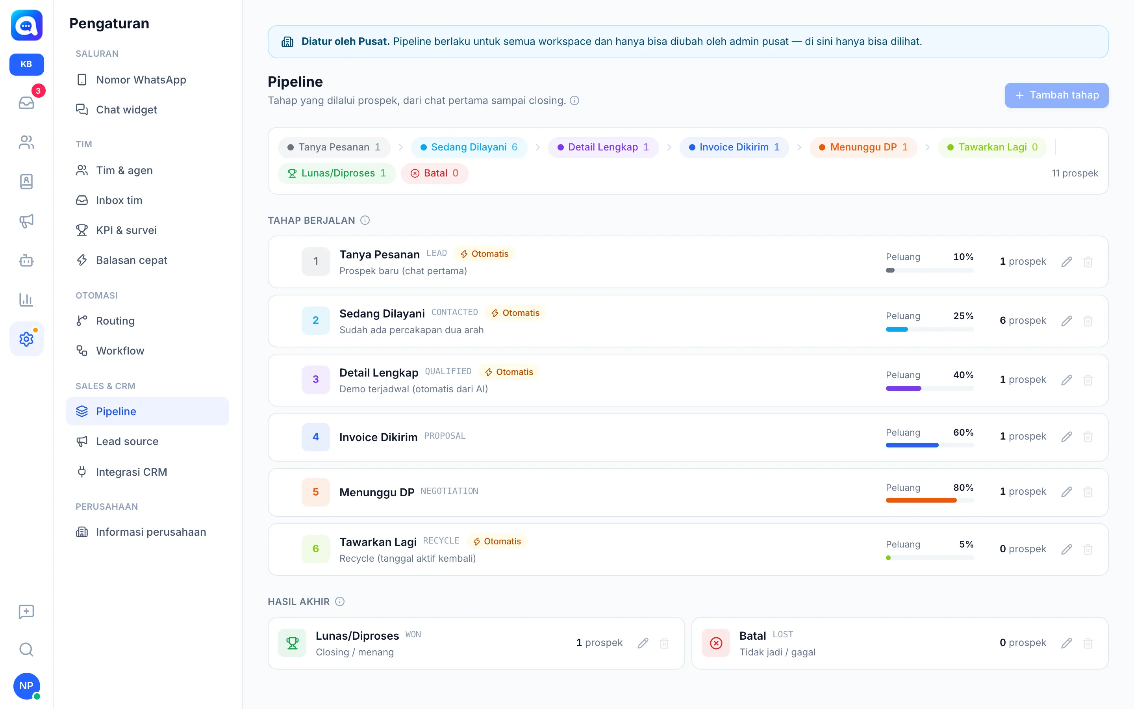Click the Invoice Dikirim 60% probability bar

tap(930, 445)
